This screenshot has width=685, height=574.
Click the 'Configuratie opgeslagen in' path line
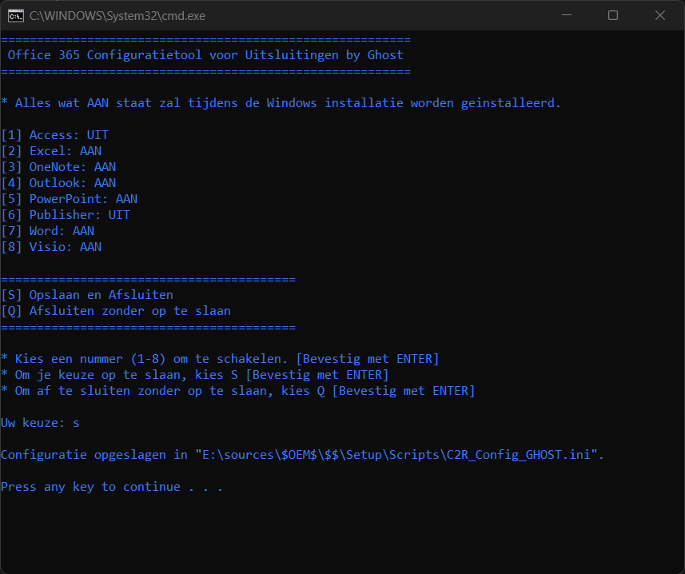(x=302, y=455)
